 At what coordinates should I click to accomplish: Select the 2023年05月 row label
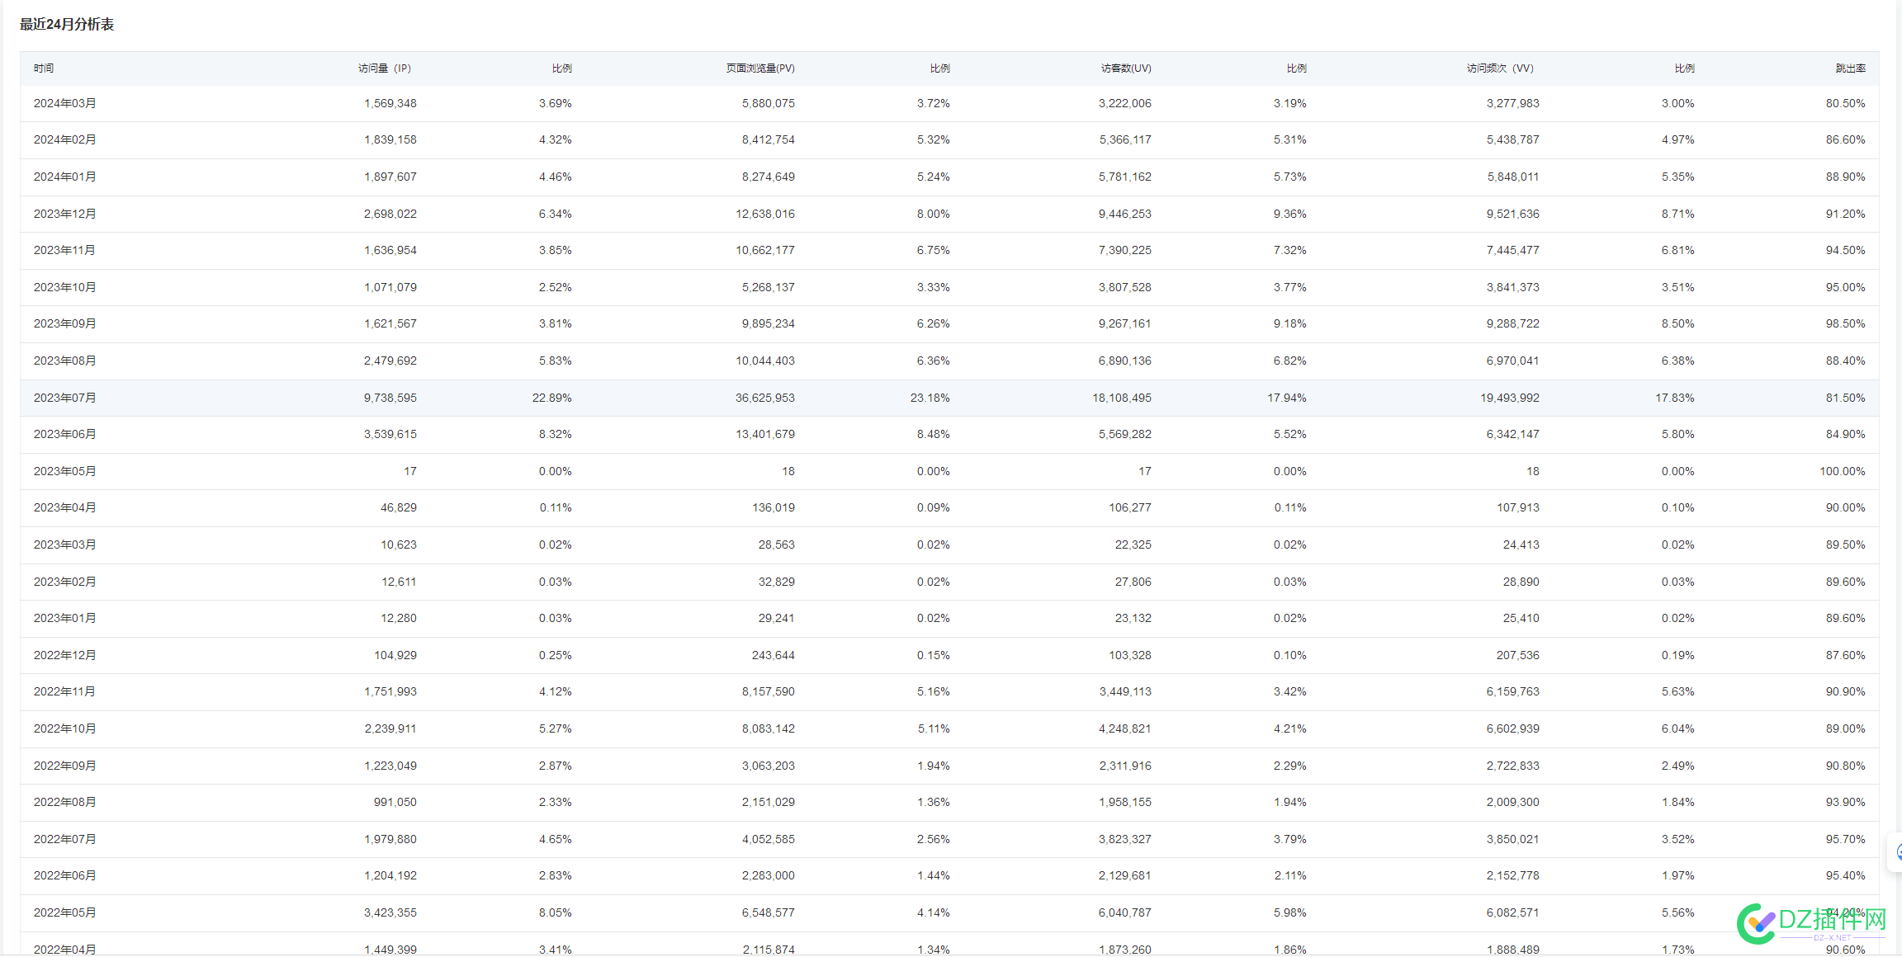64,471
